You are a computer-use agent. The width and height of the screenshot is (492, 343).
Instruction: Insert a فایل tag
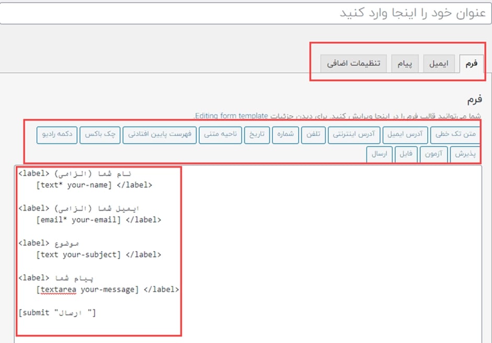coord(406,154)
